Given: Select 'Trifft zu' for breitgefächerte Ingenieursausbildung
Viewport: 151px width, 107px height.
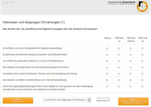Looking at the screenshot, I should point(107,48).
